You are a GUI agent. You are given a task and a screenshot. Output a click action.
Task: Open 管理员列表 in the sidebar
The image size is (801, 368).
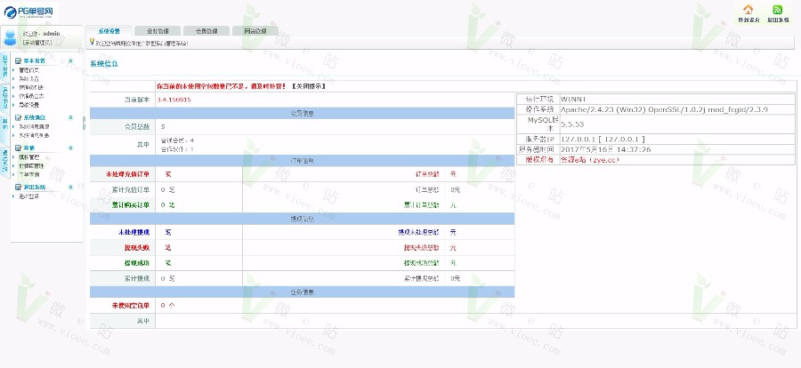pos(31,87)
